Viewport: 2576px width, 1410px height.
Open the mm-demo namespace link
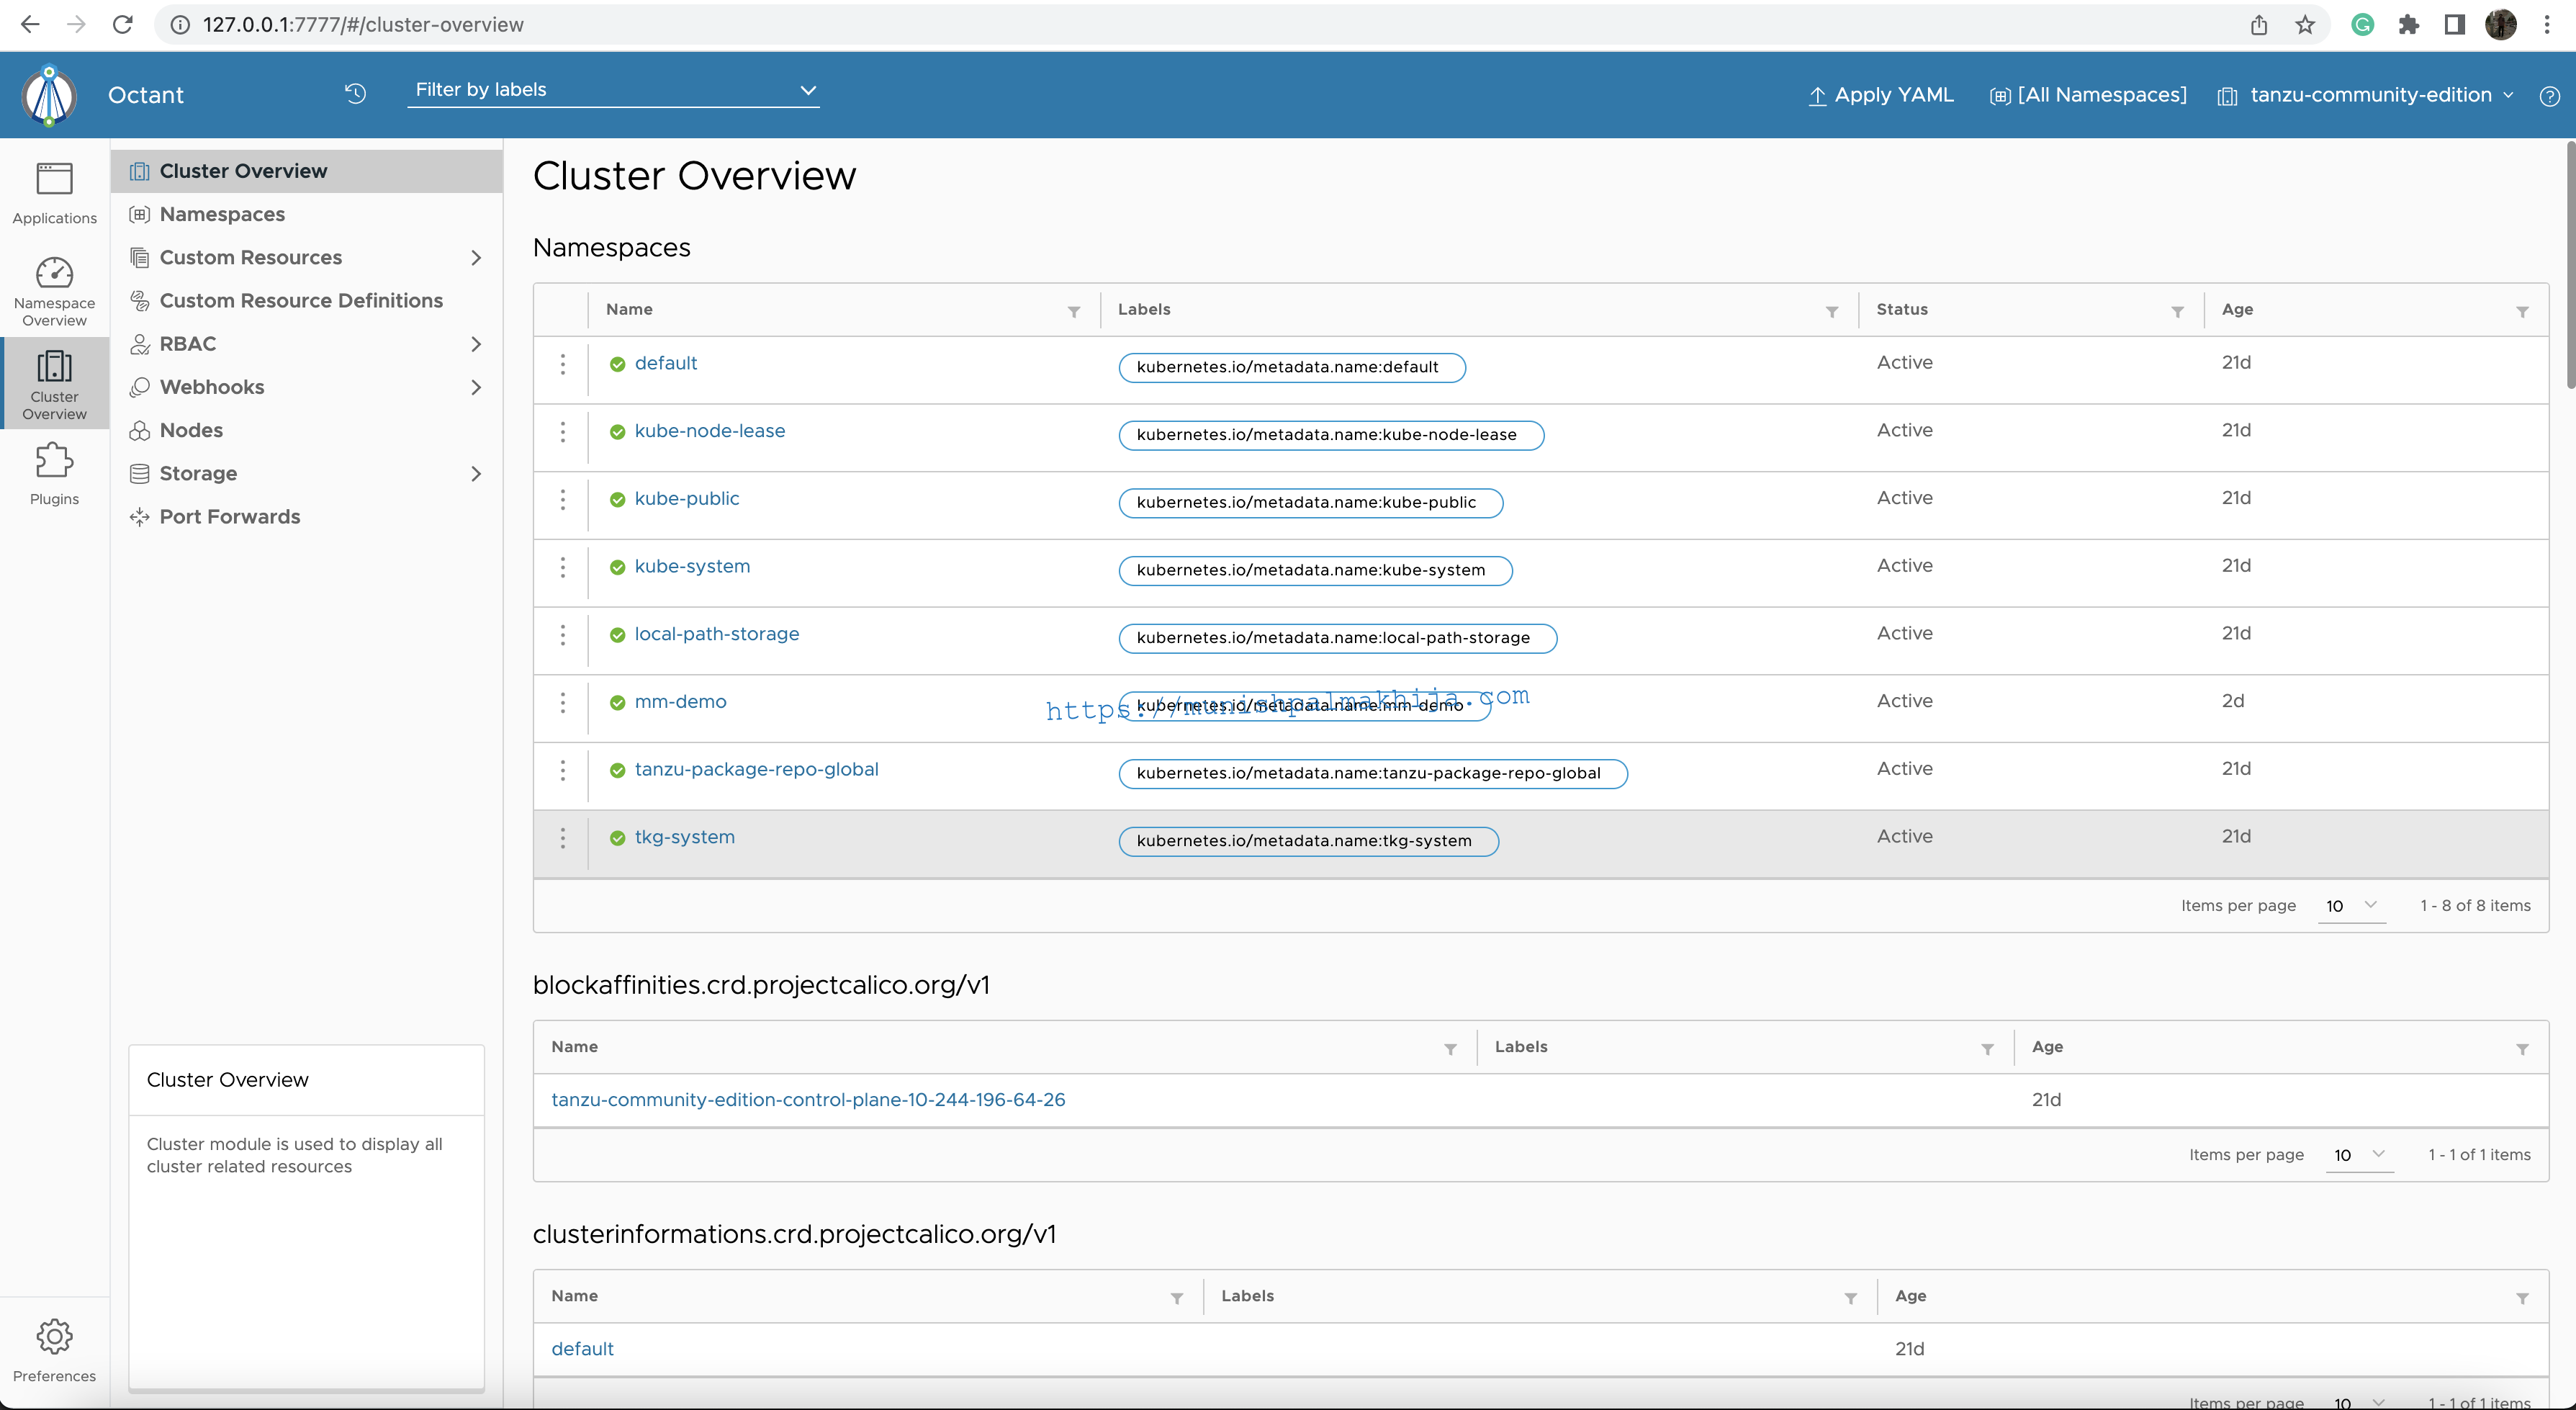click(680, 702)
